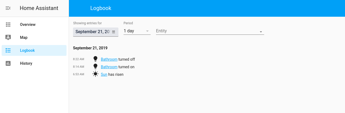Click the Map person icon

click(8, 37)
